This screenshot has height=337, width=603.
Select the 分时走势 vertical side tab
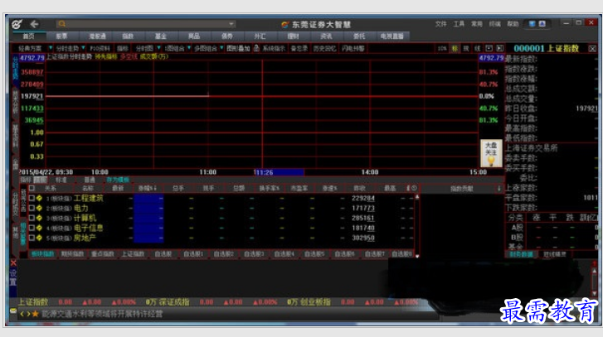click(16, 69)
